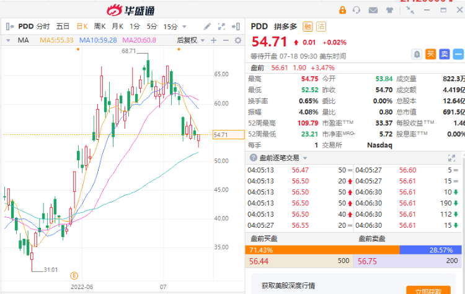Image resolution: width=465 pixels, height=294 pixels.
Task: Open the messages envelope icon
Action: pos(372,10)
